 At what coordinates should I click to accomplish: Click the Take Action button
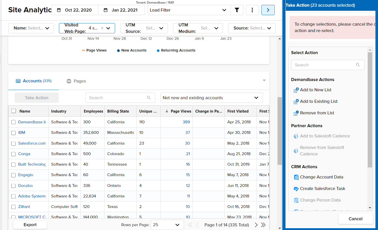point(37,98)
